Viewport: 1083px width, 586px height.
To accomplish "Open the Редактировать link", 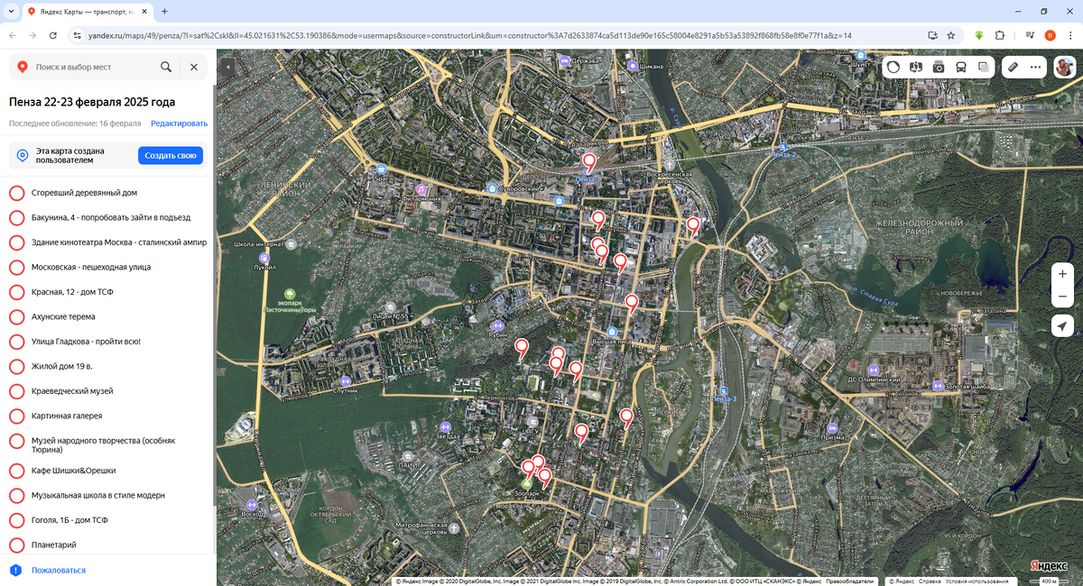I will (179, 124).
